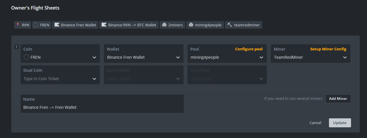Click the wallet icon beside Binance Fren Wallet tag
This screenshot has height=138, width=367.
[x=57, y=25]
